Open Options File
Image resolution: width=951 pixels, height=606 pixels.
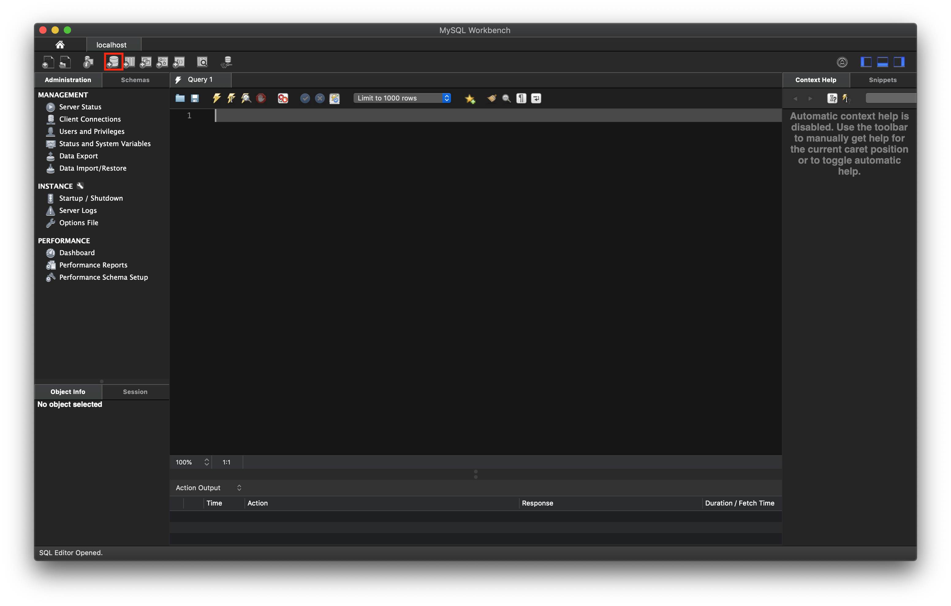coord(79,223)
